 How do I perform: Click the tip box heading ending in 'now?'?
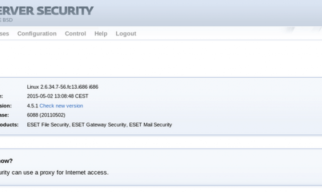tap(6, 161)
